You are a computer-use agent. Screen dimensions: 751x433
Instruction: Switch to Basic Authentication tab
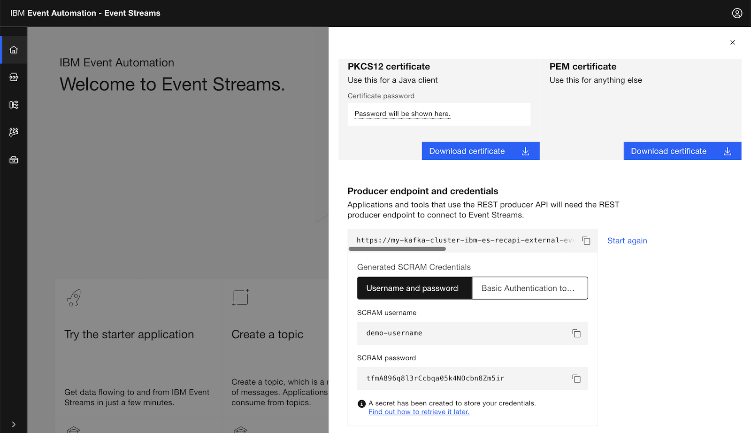(x=529, y=288)
